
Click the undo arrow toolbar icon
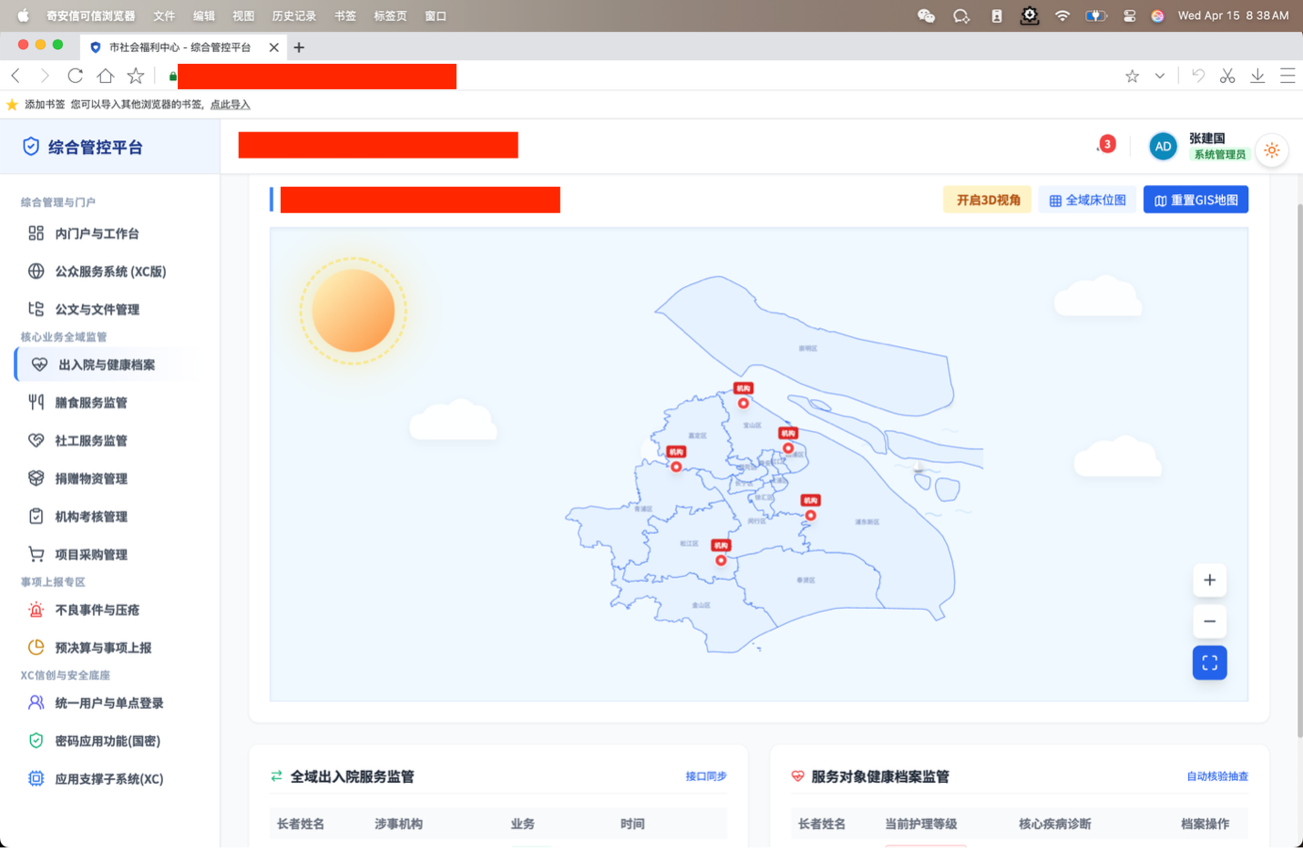1198,77
